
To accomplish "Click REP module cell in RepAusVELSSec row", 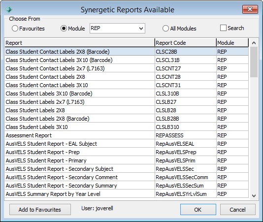I will pyautogui.click(x=232, y=169).
